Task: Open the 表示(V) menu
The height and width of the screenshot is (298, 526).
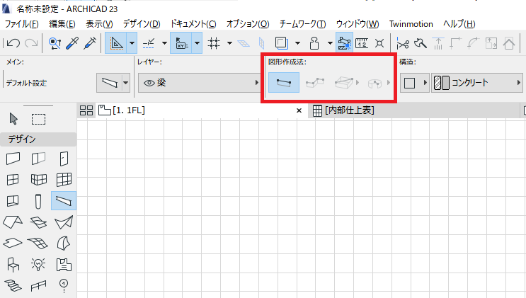Action: pyautogui.click(x=99, y=24)
